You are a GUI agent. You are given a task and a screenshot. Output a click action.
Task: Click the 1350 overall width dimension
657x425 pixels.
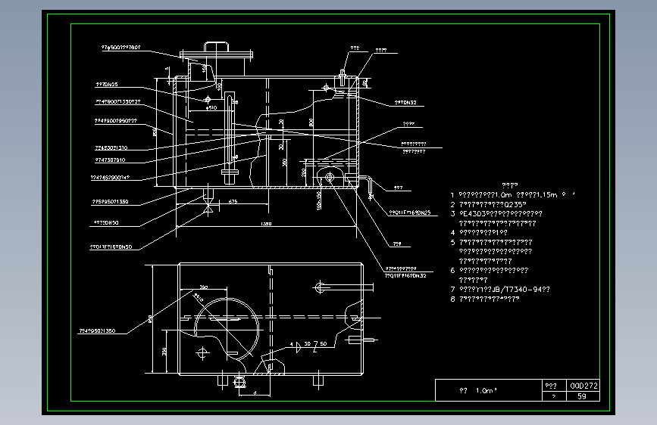(x=266, y=224)
